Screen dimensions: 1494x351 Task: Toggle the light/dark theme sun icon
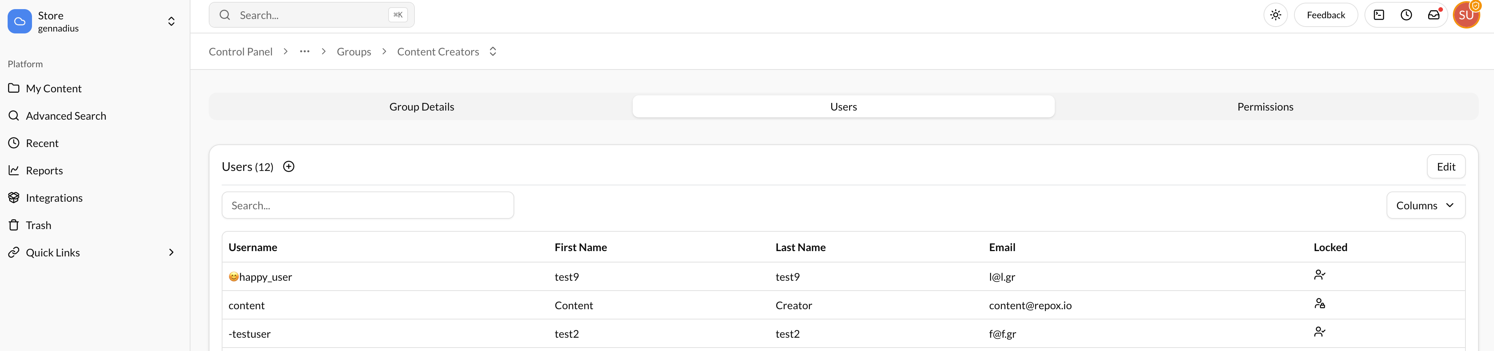(x=1275, y=14)
